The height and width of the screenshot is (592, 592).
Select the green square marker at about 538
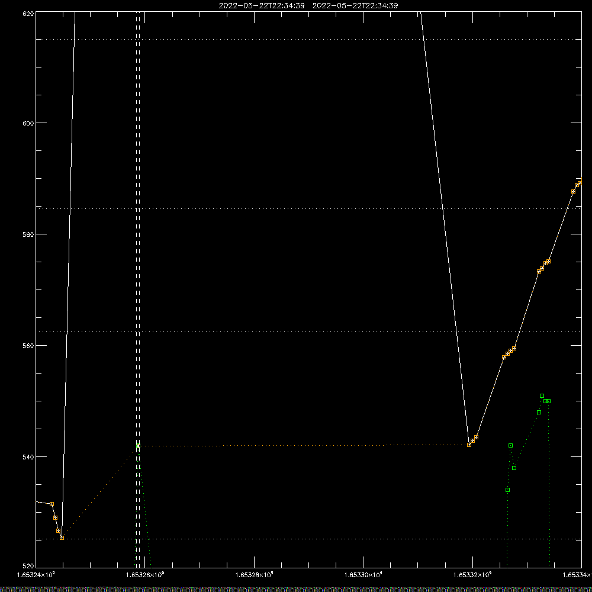[x=514, y=468]
